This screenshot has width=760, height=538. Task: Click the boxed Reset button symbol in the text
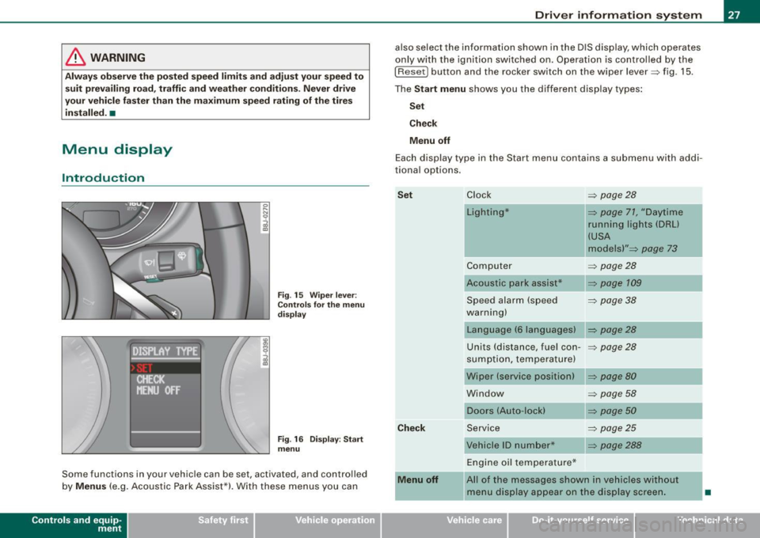point(411,72)
